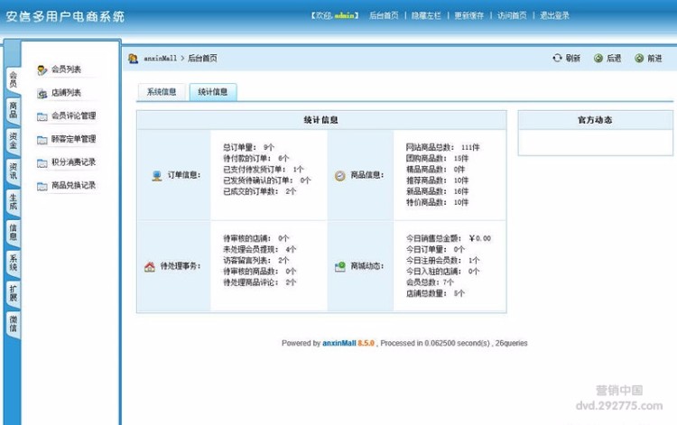The width and height of the screenshot is (677, 425).
Task: Open the 资讯 vertical side tab
Action: [14, 171]
